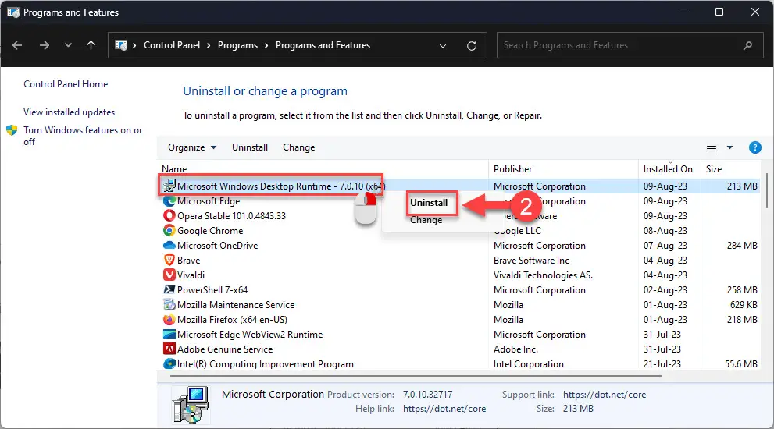The width and height of the screenshot is (774, 429).
Task: Click the 284 MB size cell
Action: coord(742,246)
